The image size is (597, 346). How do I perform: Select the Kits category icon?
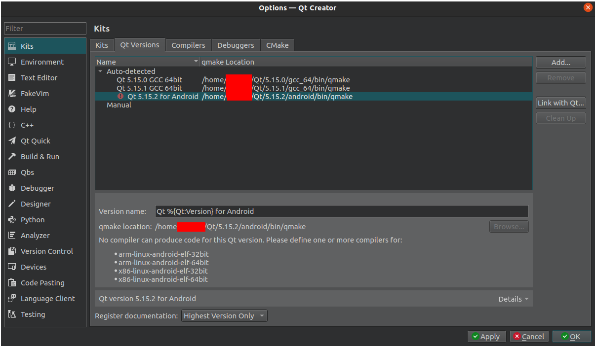coord(12,46)
